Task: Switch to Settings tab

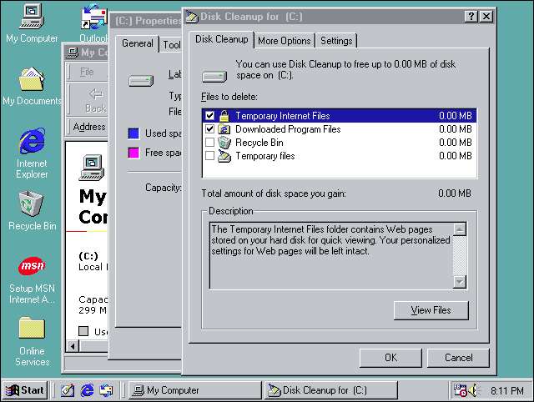Action: tap(336, 41)
